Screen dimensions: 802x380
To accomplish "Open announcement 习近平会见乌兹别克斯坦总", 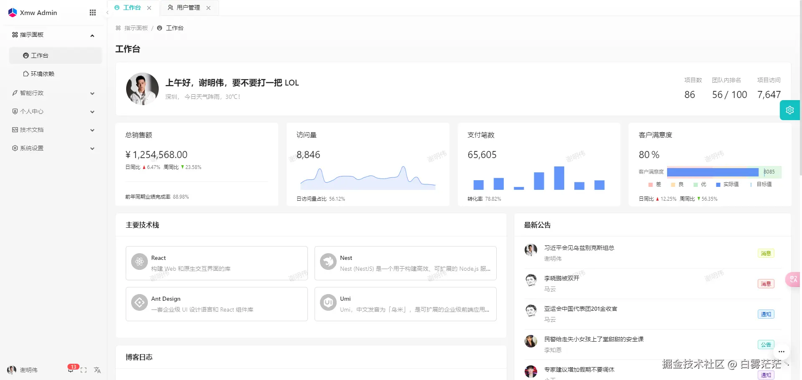I will point(579,248).
